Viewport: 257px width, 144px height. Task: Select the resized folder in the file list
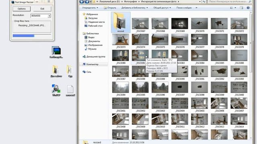click(x=120, y=22)
